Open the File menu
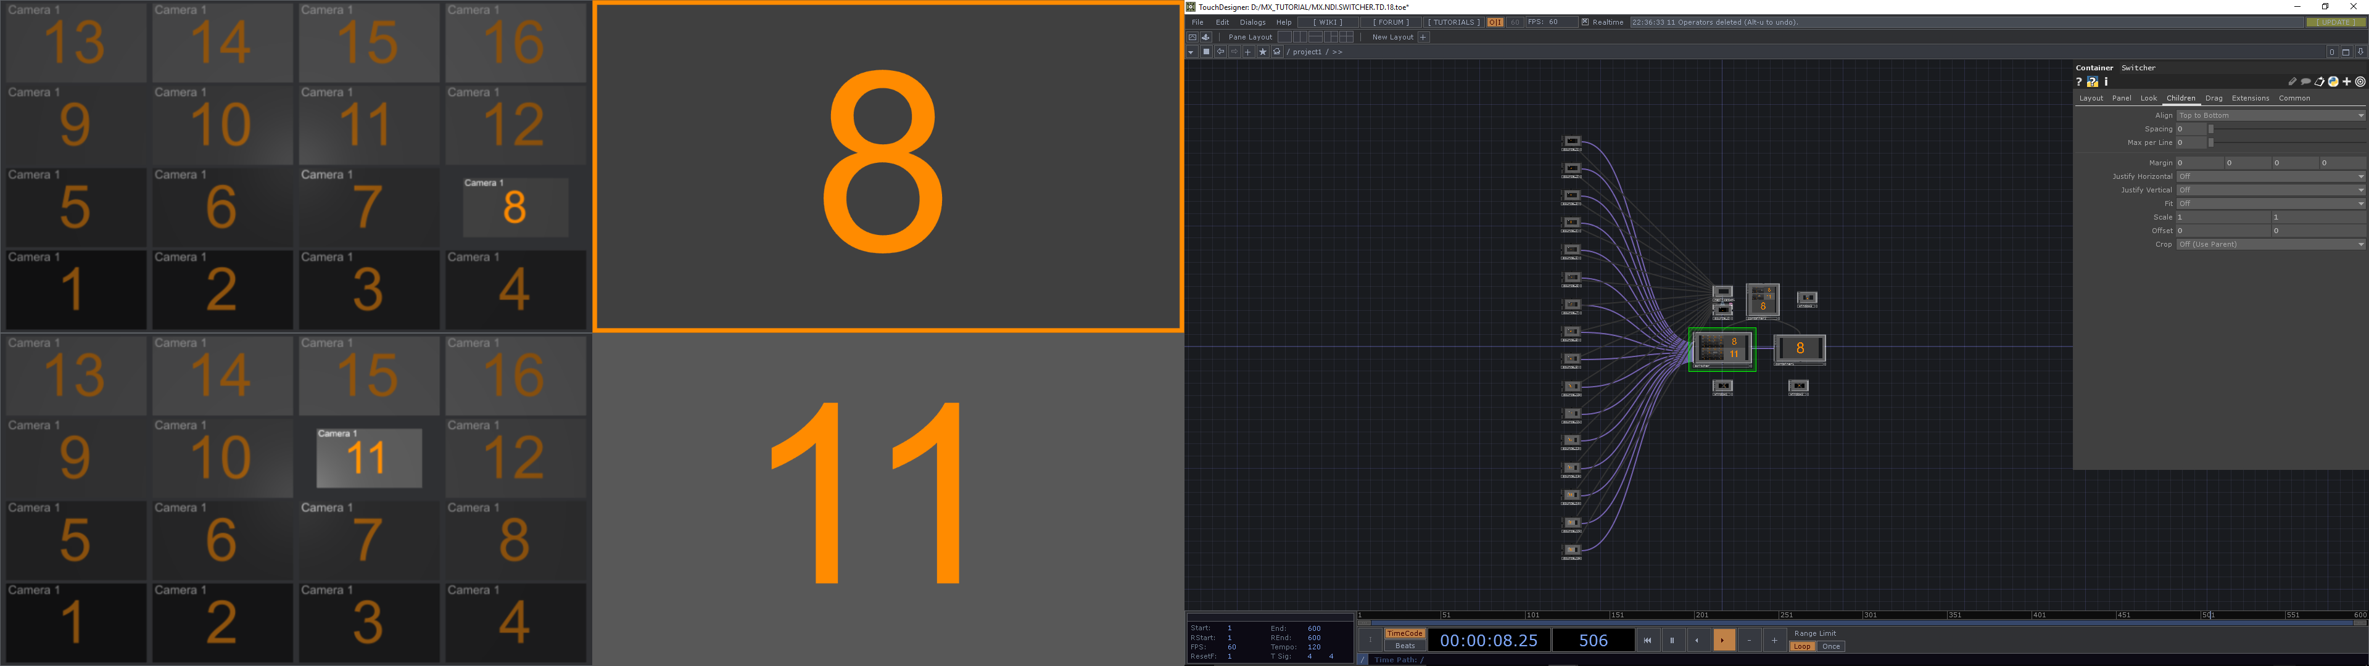The width and height of the screenshot is (2369, 666). point(1197,22)
